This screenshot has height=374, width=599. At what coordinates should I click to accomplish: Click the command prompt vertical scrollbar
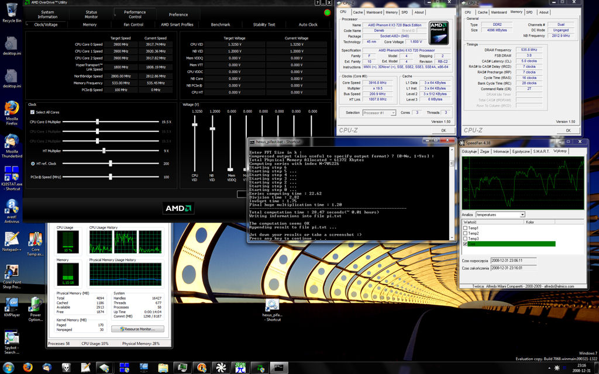tap(452, 193)
